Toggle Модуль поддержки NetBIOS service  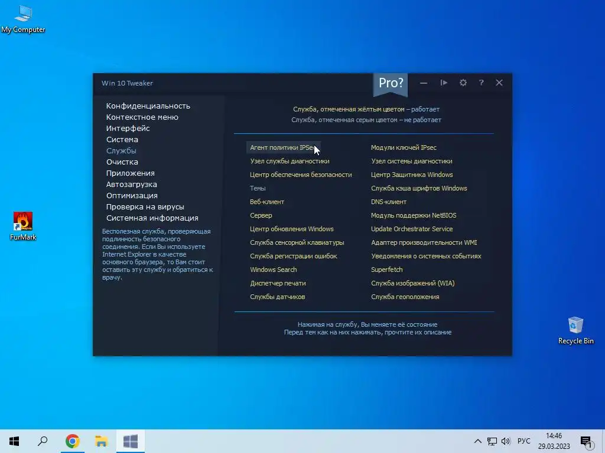pyautogui.click(x=414, y=215)
